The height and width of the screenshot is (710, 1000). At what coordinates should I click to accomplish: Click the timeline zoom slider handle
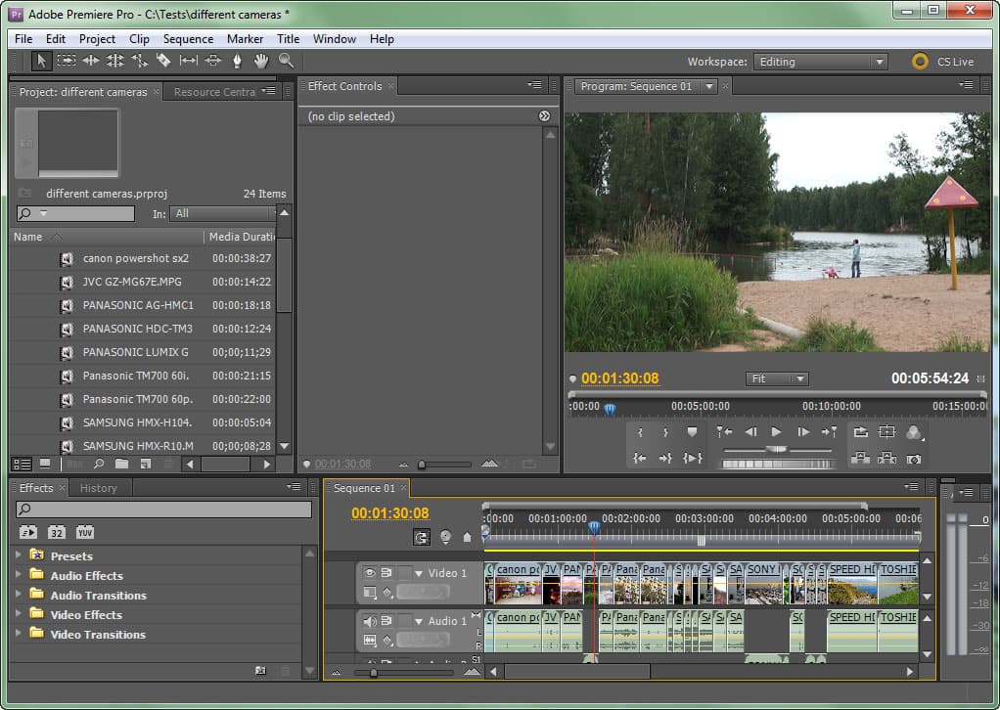tap(374, 672)
